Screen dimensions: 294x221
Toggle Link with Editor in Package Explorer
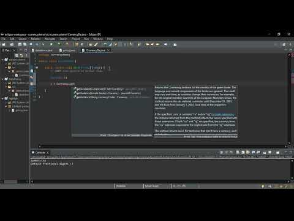21,55
